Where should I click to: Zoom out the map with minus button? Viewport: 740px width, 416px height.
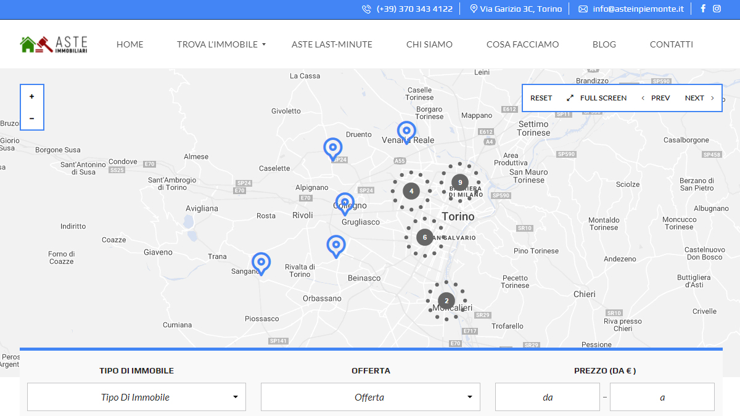[32, 118]
